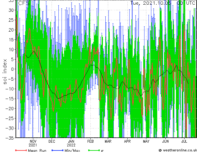
Task: Click the Mean Run legend text
Action: [37, 150]
